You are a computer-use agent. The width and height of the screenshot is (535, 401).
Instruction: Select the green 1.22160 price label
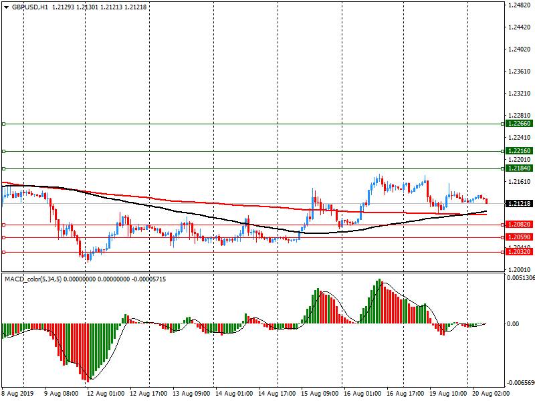click(x=520, y=151)
